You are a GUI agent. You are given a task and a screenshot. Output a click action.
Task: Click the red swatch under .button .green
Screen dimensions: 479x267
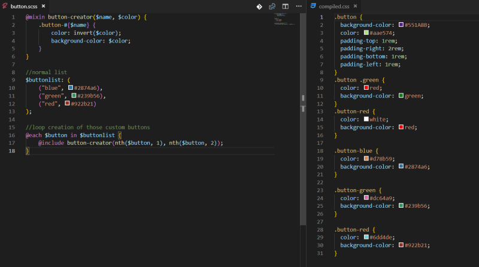(x=366, y=87)
